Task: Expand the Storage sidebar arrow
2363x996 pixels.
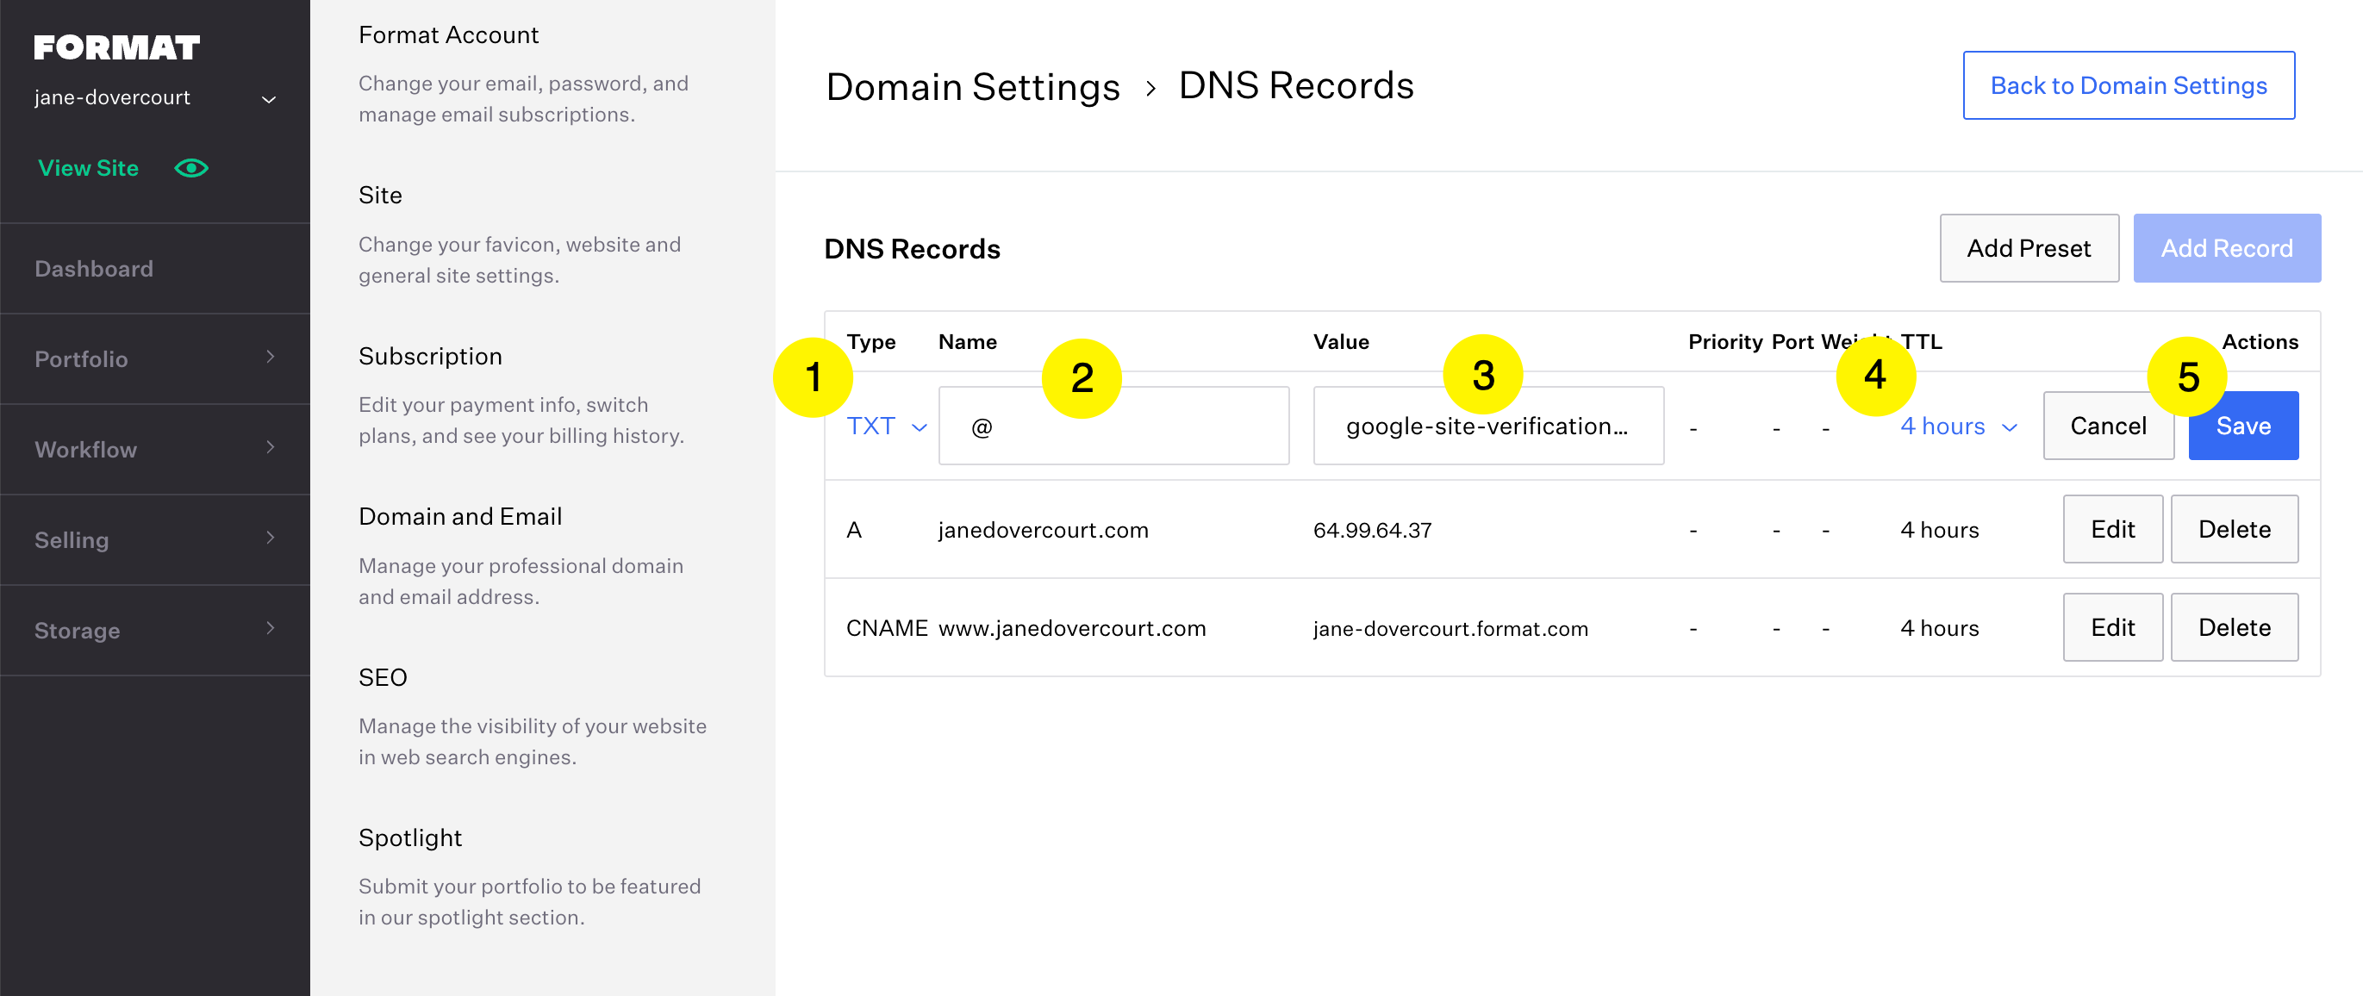Action: point(271,628)
